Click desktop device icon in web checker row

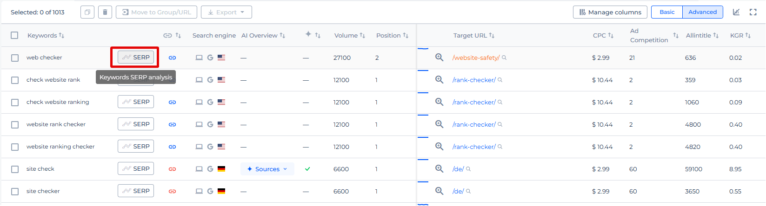[x=199, y=58]
